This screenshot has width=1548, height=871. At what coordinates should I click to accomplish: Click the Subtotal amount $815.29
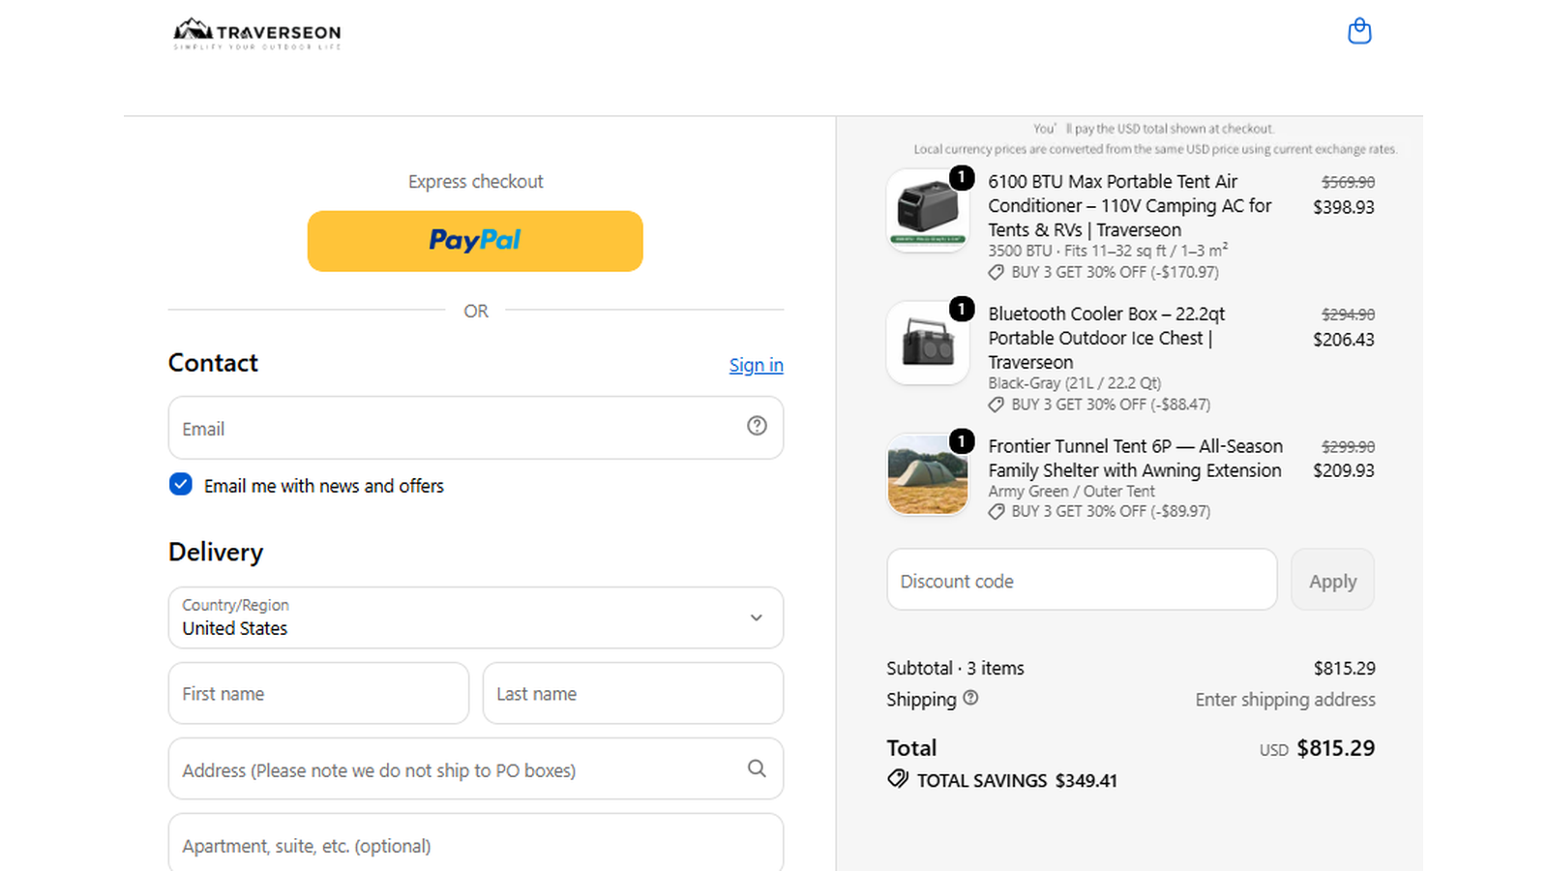coord(1344,668)
